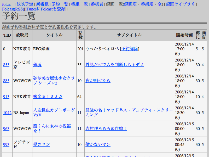209x157 pixels.
Task: Open the 銀魂 title link
Action: [x=37, y=65]
